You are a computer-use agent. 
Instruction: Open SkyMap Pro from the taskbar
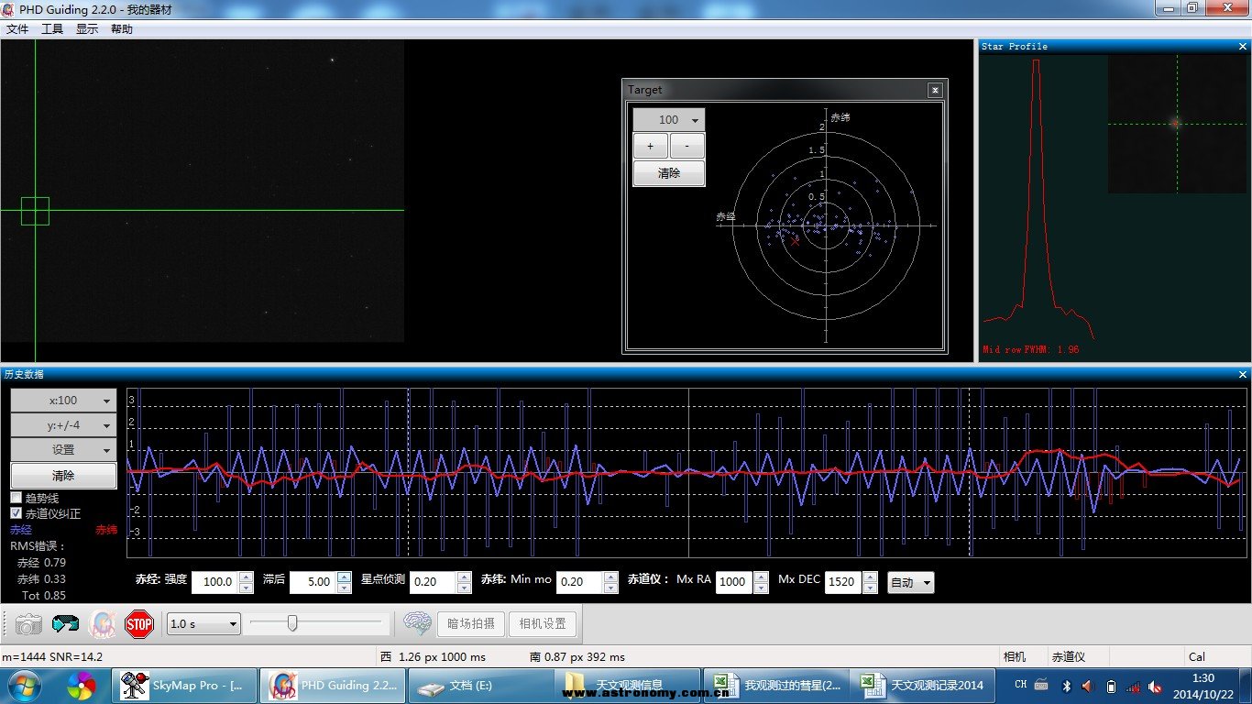pyautogui.click(x=183, y=685)
